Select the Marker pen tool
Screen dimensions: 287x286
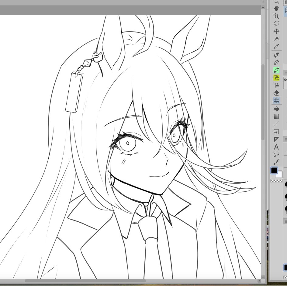(x=276, y=55)
